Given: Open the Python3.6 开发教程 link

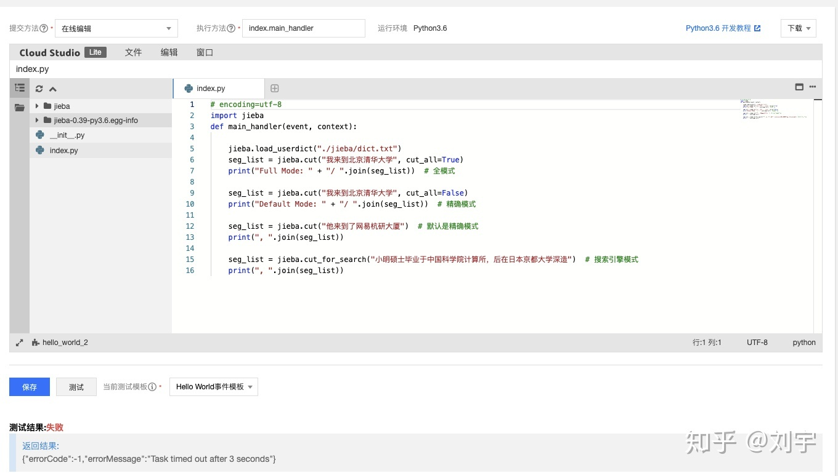Looking at the screenshot, I should coord(723,28).
